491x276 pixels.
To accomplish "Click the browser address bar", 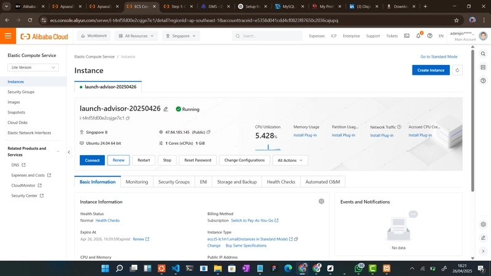I will pos(250,20).
